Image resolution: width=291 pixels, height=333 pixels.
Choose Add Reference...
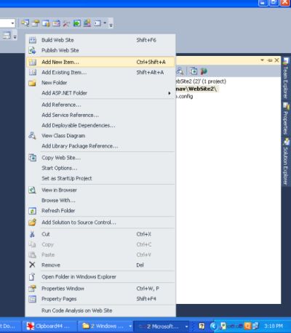click(100, 105)
